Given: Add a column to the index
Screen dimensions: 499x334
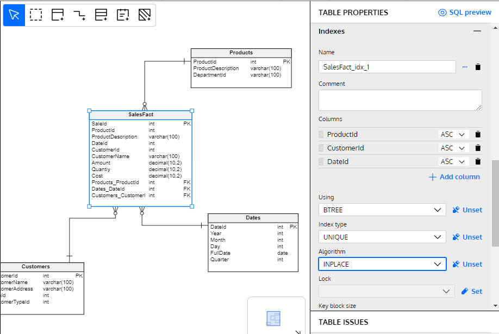Looking at the screenshot, I should click(454, 177).
